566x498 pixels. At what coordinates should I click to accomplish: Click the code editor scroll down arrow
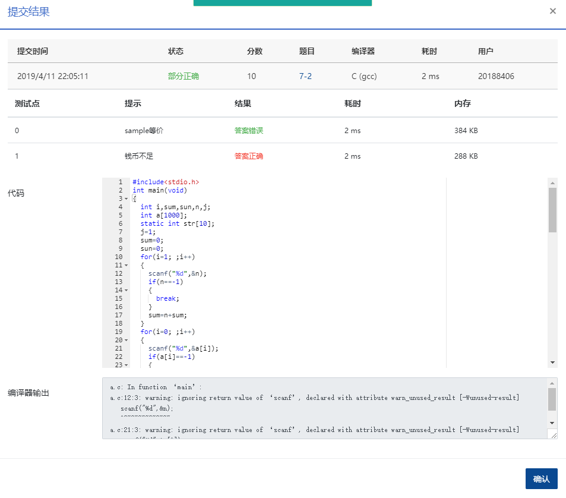tap(552, 363)
